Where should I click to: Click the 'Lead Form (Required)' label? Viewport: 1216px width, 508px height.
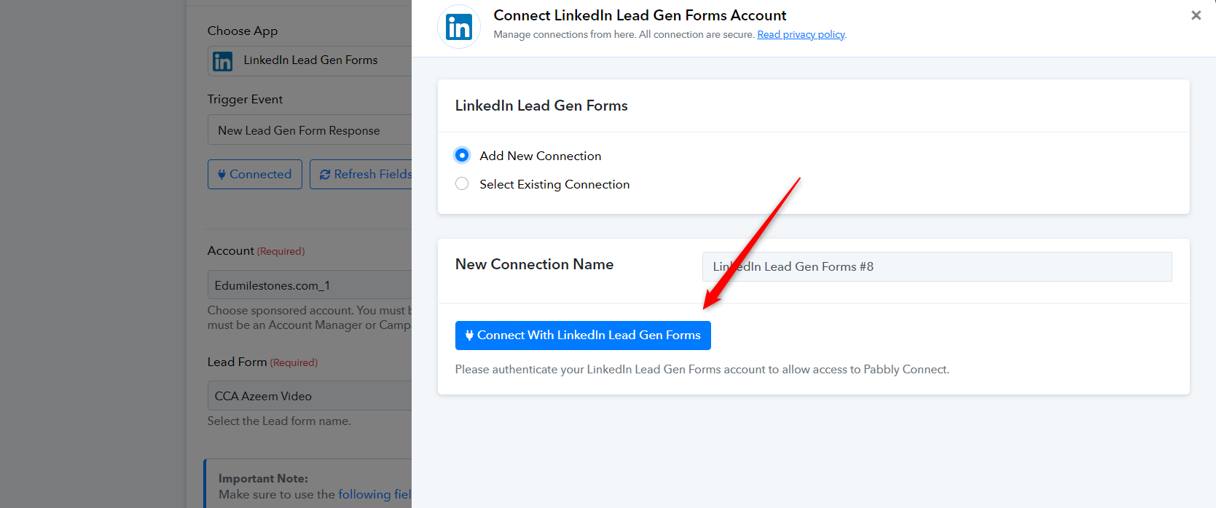pos(262,362)
